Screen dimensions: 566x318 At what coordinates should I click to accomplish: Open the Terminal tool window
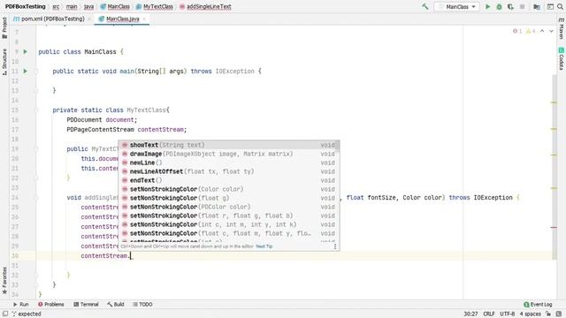86,304
